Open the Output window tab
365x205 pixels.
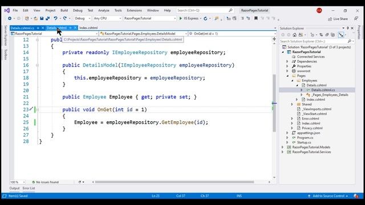(14, 188)
